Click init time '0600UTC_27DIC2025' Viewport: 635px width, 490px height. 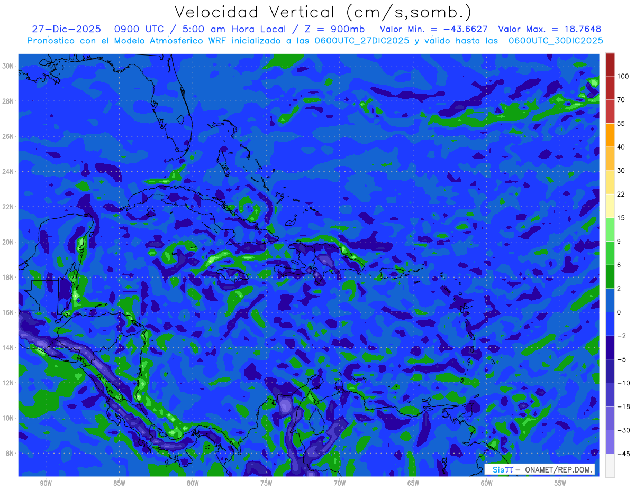tap(362, 41)
